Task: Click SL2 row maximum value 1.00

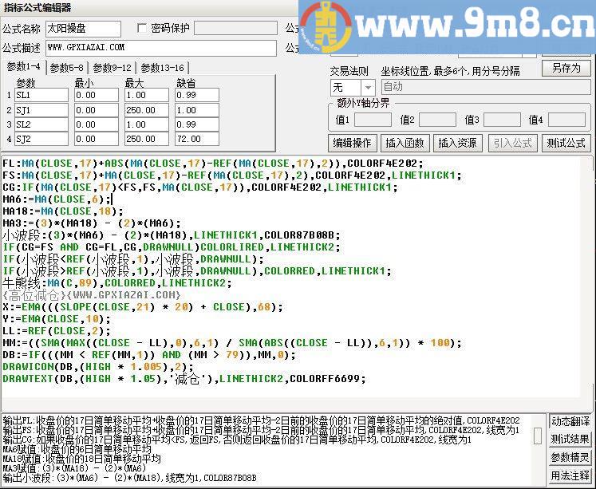Action: tap(146, 124)
